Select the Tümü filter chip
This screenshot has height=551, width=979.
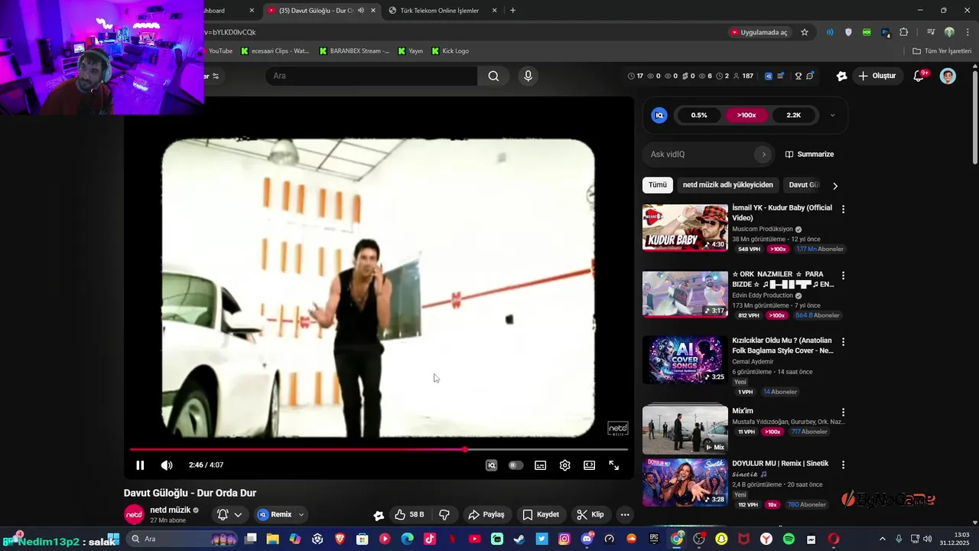658,184
